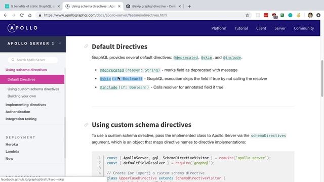Image resolution: width=324 pixels, height=182 pixels.
Task: Open 'Implementing directives' sidebar link
Action: click(x=26, y=105)
